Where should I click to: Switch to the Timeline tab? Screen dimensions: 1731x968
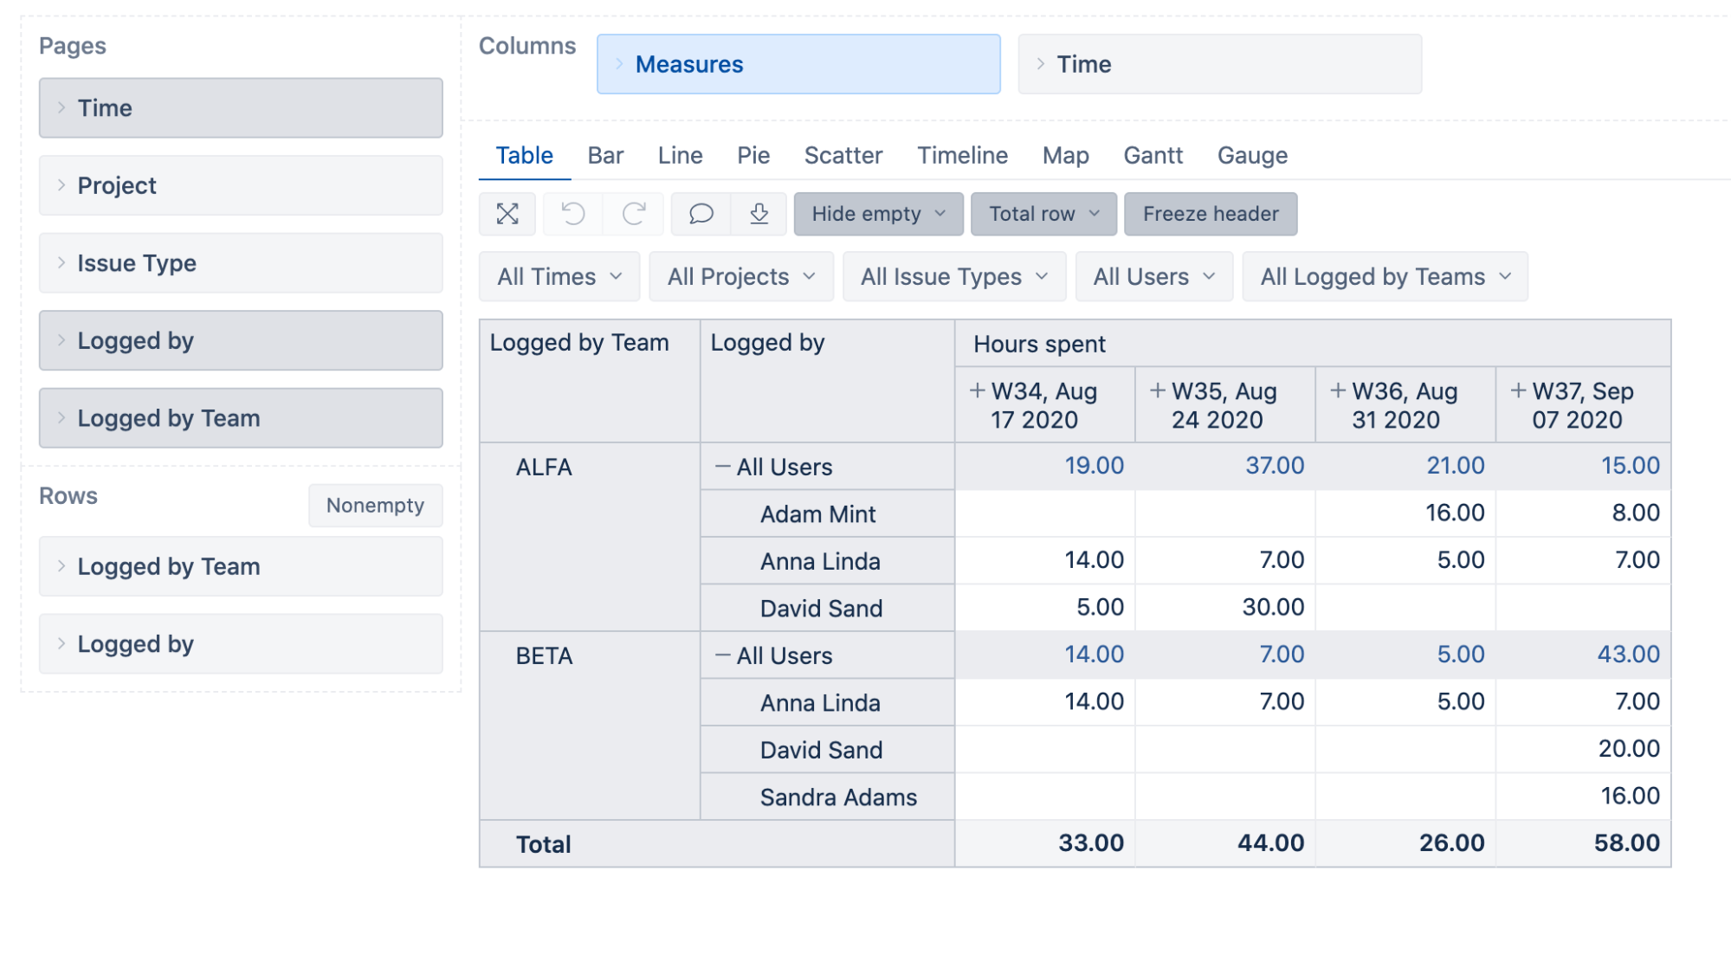click(x=962, y=156)
